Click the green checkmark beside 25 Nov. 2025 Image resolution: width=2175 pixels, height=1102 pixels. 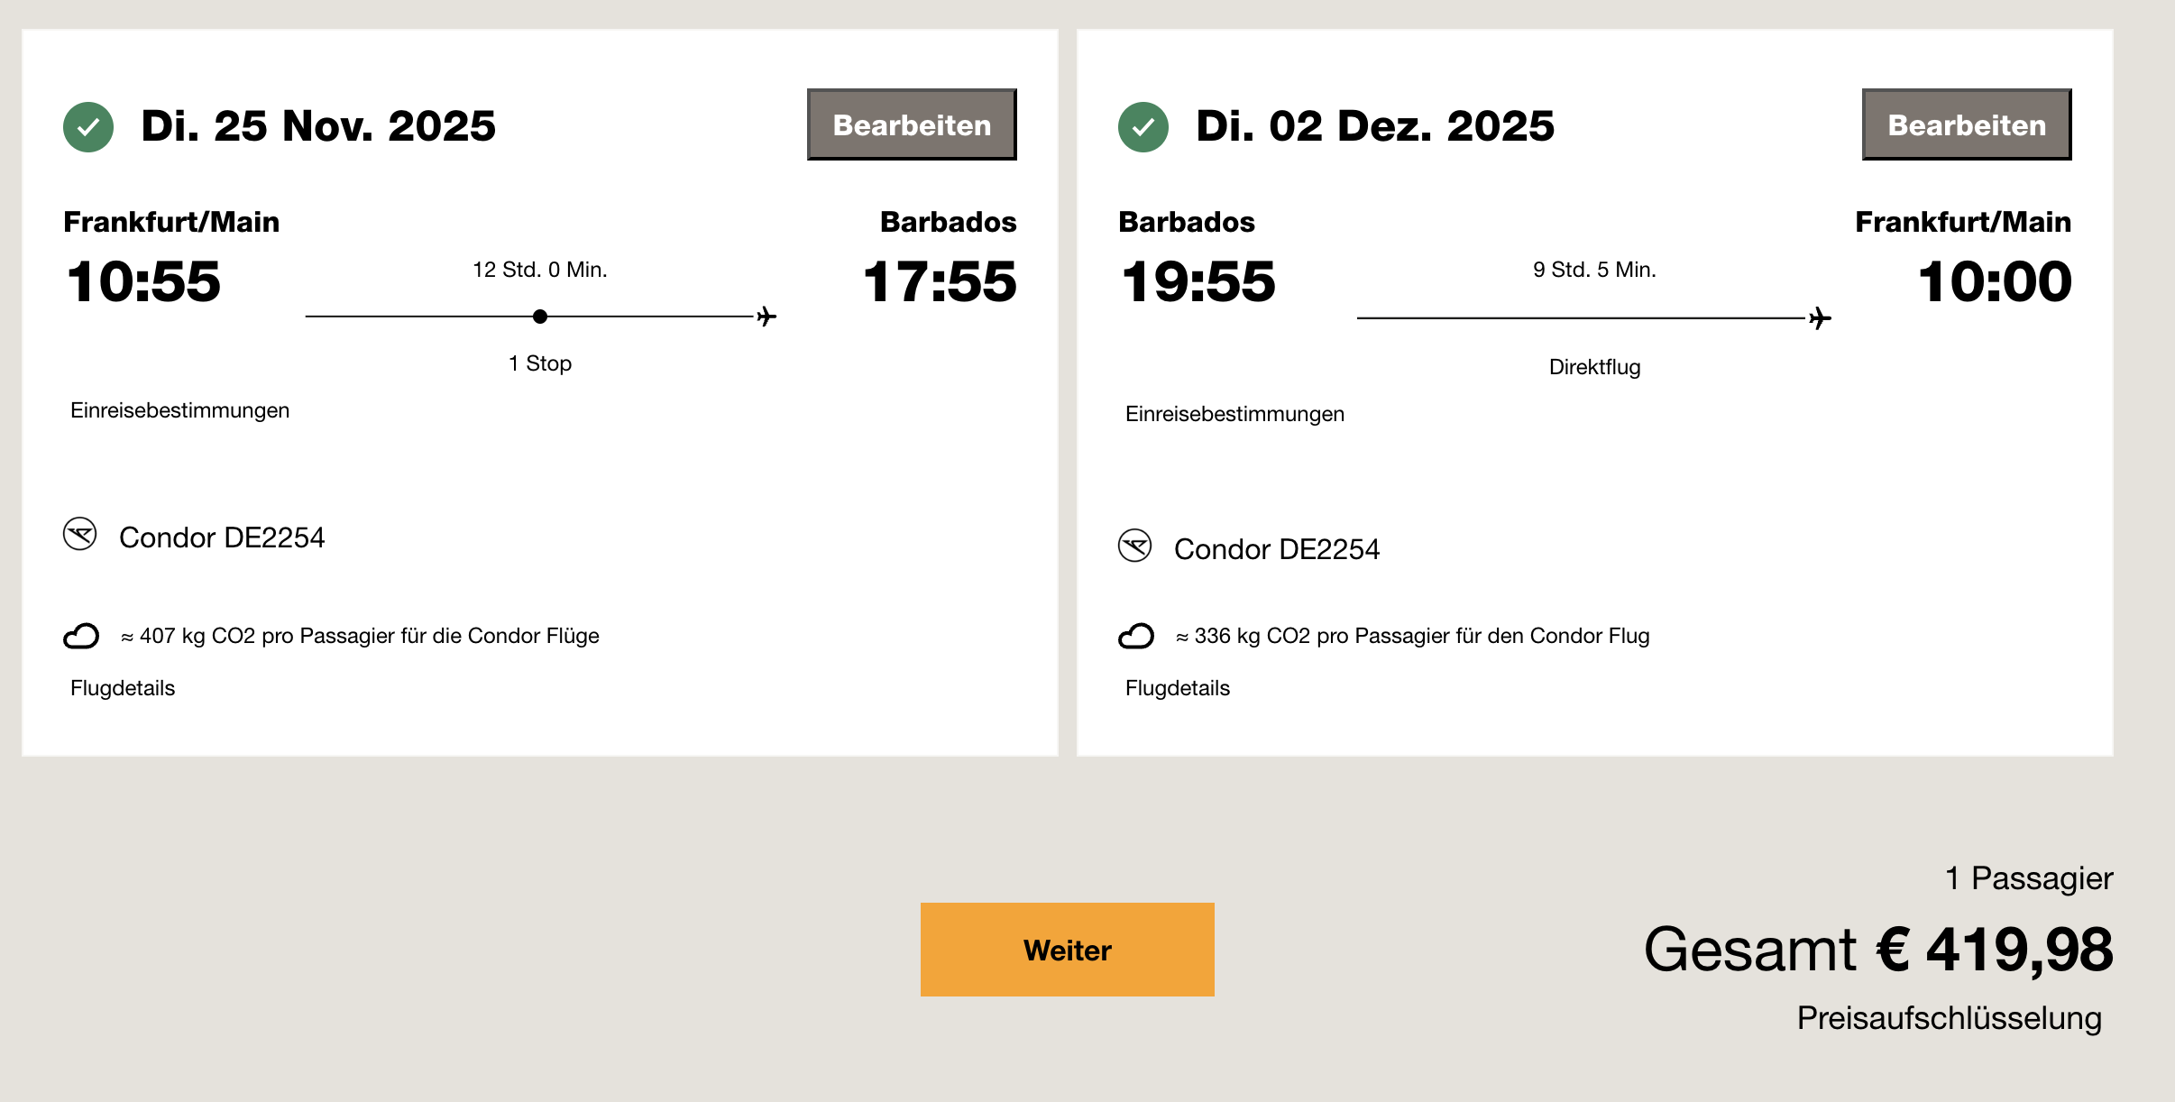tap(88, 127)
